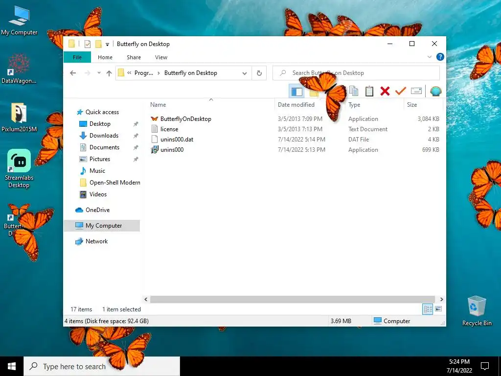Open Open-Shell Modern folder in navigation pane
The height and width of the screenshot is (376, 501).
(x=114, y=183)
